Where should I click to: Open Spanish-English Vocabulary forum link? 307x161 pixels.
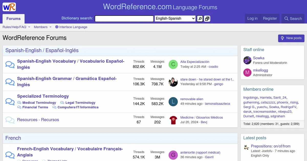(x=71, y=64)
